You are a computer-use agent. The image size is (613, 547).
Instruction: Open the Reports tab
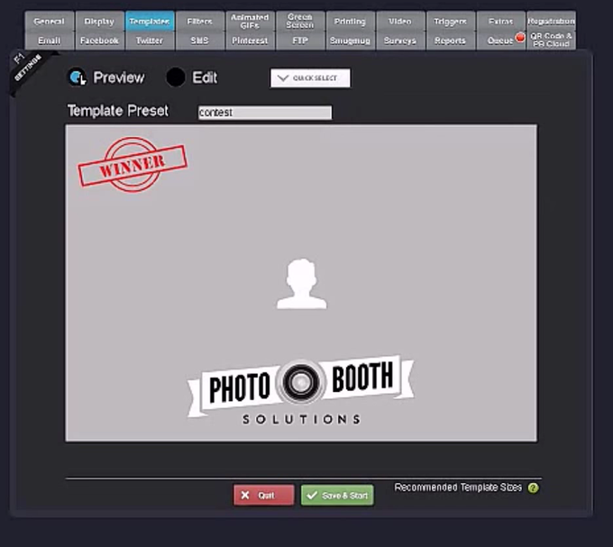[451, 41]
